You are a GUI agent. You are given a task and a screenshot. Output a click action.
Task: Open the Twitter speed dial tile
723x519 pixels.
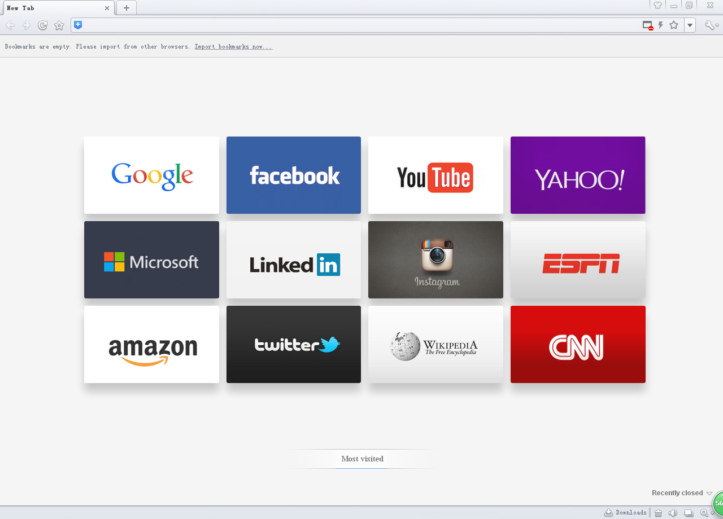[x=294, y=344]
